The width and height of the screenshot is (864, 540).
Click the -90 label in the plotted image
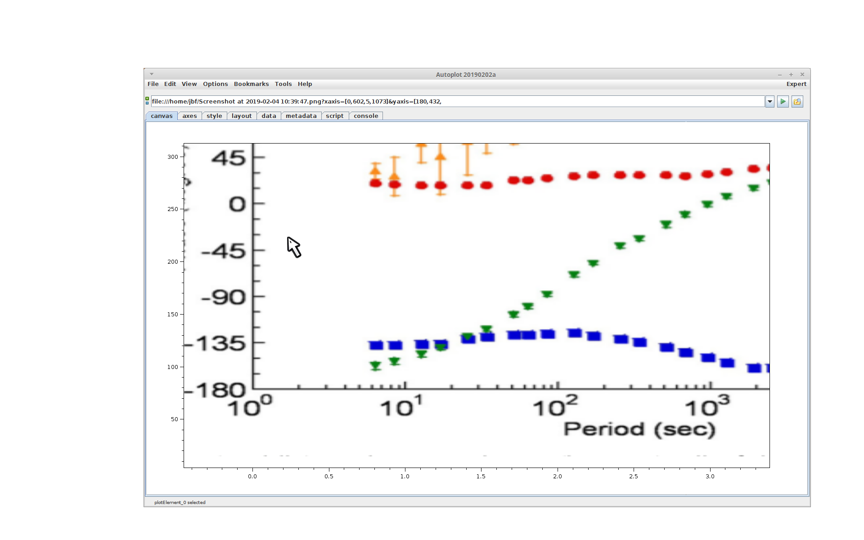[224, 297]
